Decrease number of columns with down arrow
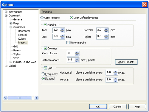This screenshot has width=149, height=112. point(77,55)
